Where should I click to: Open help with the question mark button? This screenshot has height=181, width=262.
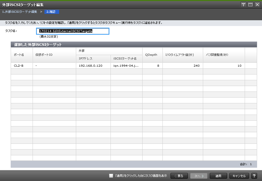(254, 176)
